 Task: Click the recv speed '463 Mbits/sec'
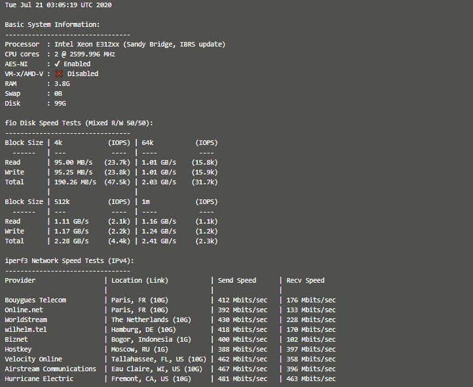tap(311, 379)
